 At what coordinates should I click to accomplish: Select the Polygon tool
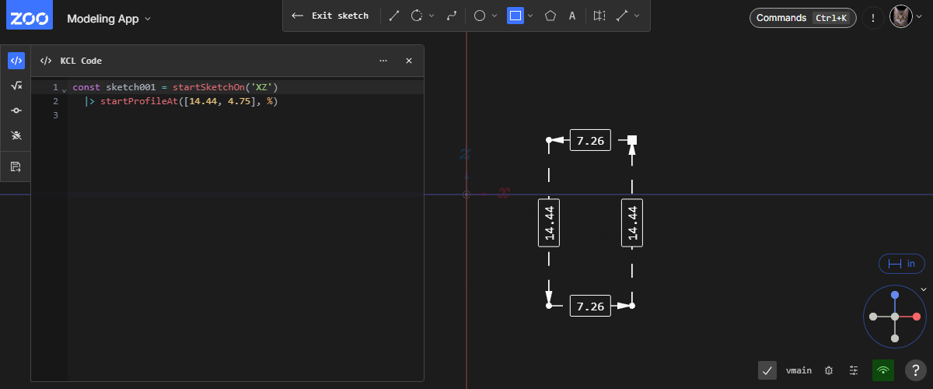pyautogui.click(x=550, y=16)
